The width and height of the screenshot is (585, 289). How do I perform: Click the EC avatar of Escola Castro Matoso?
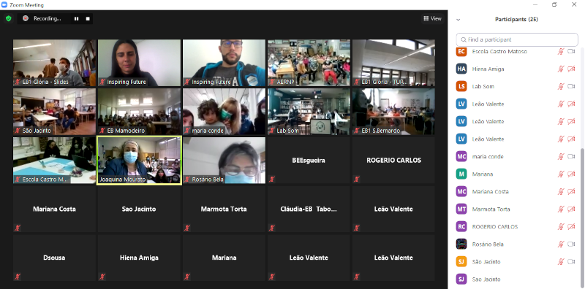461,51
